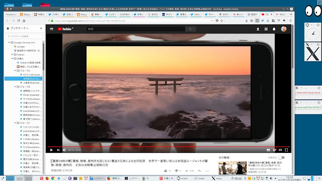Switch to the Twitter tab labeled Twitter
The height and width of the screenshot is (181, 322).
[x=196, y=15]
